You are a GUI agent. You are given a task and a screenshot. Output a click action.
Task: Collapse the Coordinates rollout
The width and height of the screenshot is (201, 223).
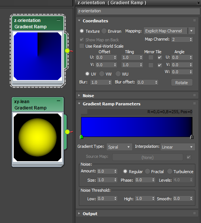[79, 20]
